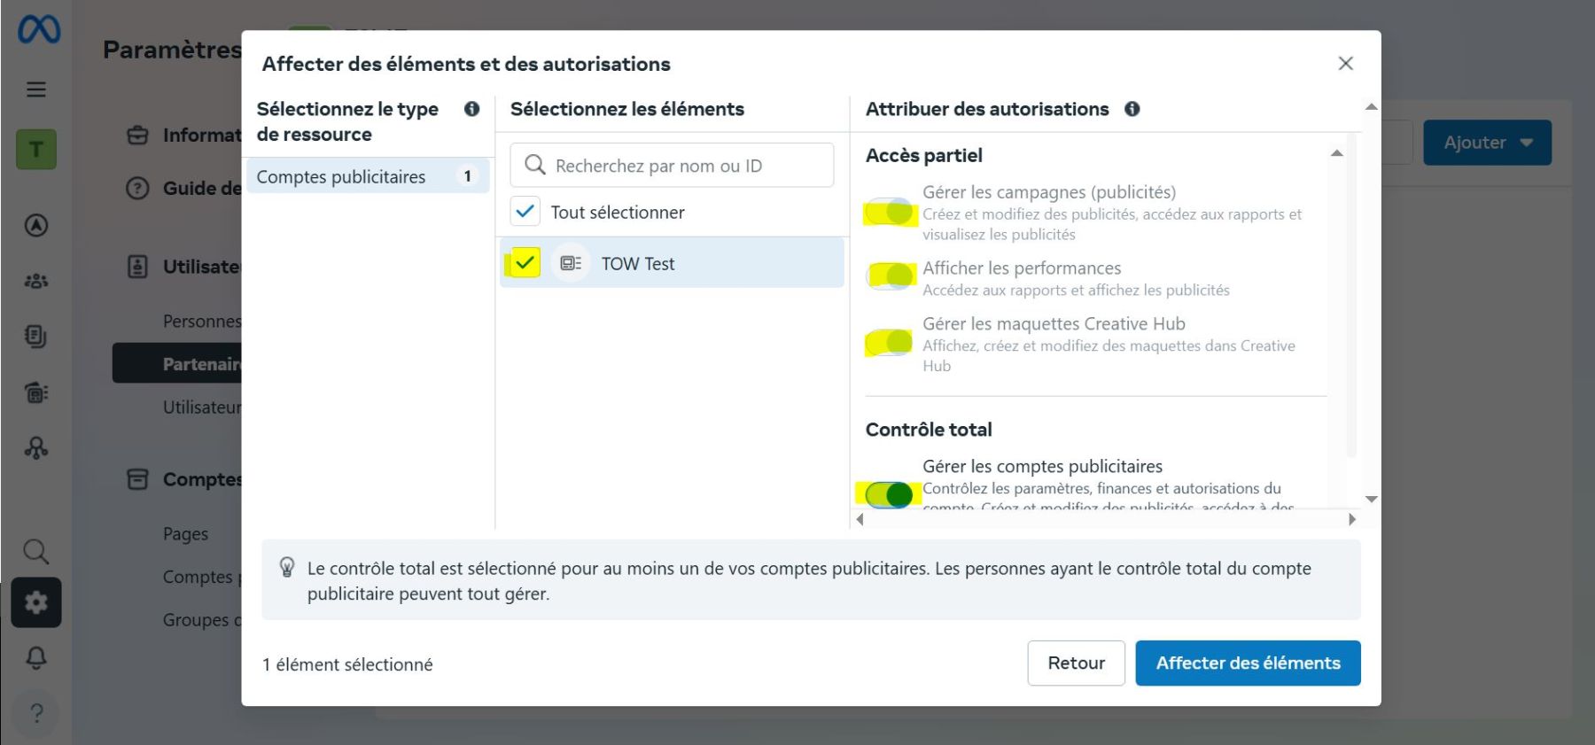This screenshot has height=745, width=1595.
Task: Click the Retour button
Action: coord(1076,663)
